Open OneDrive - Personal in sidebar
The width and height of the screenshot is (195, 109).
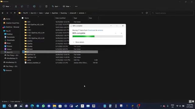(x=11, y=27)
